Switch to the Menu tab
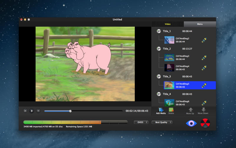 point(200,24)
